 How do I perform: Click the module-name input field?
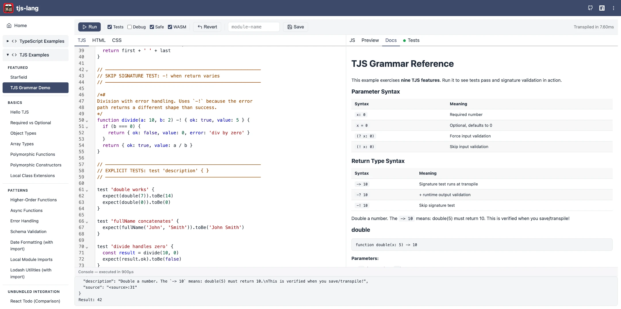tap(254, 27)
